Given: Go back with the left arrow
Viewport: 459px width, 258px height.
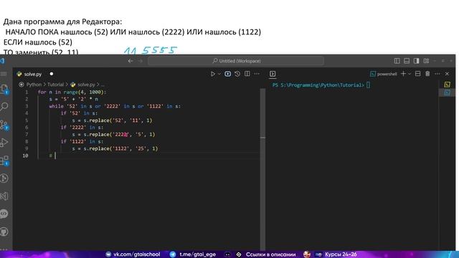Looking at the screenshot, I should point(131,61).
